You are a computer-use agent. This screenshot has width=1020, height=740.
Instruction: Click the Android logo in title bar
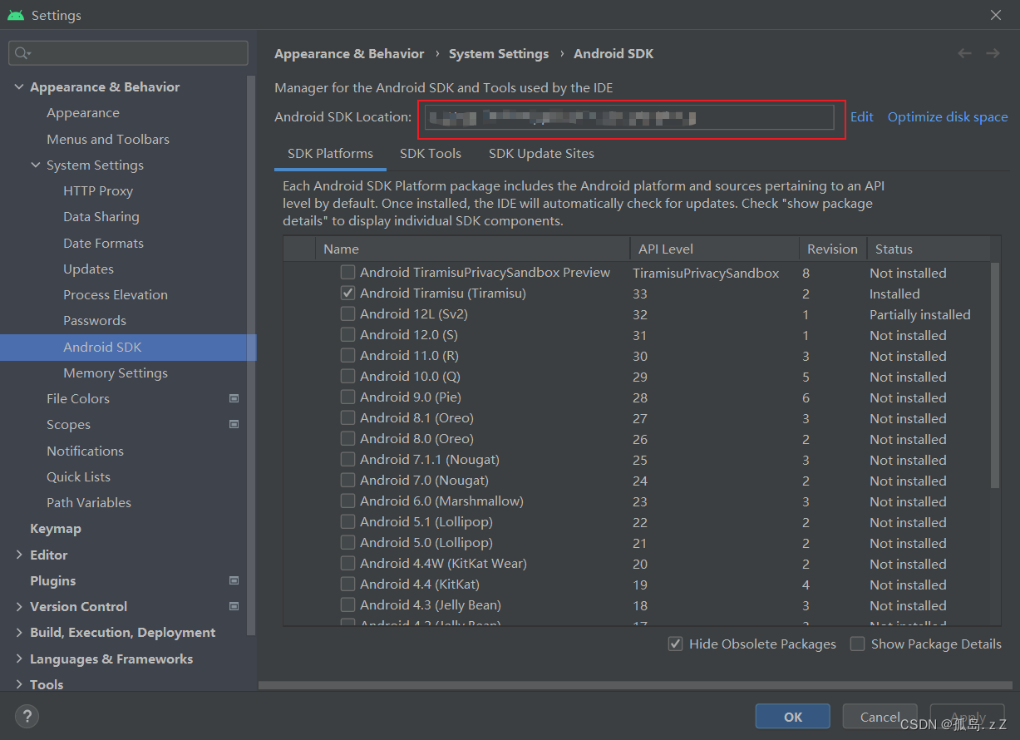[x=16, y=15]
